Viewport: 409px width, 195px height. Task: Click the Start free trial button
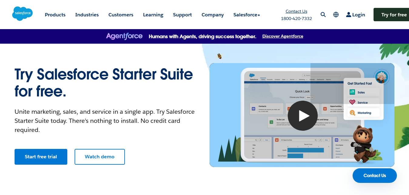pyautogui.click(x=41, y=157)
